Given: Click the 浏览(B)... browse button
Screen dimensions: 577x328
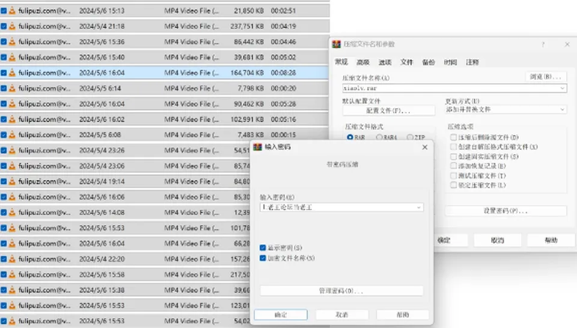Looking at the screenshot, I should click(546, 77).
